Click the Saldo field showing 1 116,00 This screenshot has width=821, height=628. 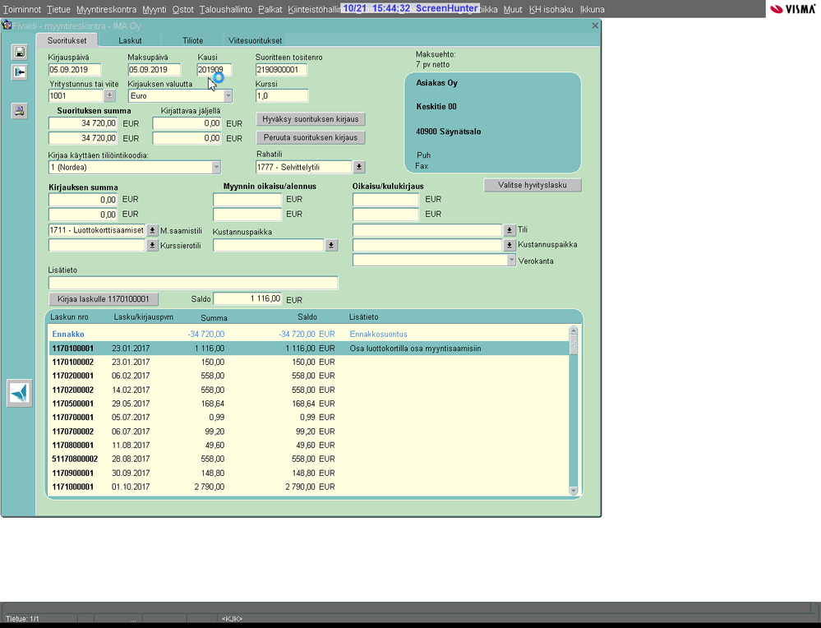coord(247,298)
